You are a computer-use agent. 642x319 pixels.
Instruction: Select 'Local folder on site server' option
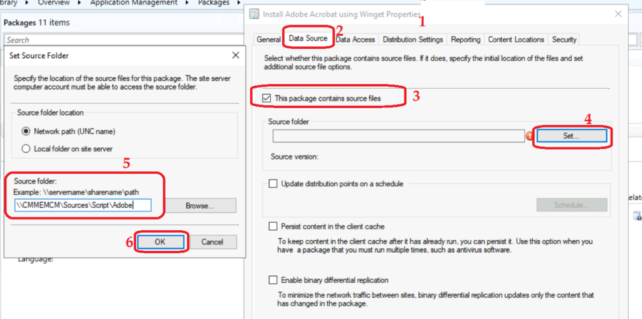point(26,149)
